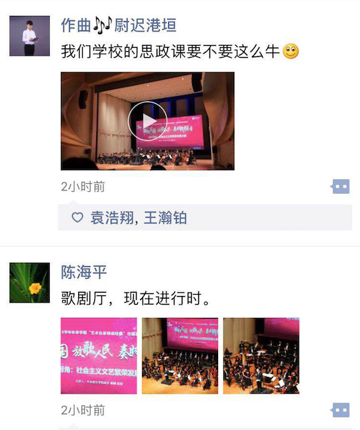Tap the smiley emoji in post
The height and width of the screenshot is (430, 360).
tap(290, 51)
